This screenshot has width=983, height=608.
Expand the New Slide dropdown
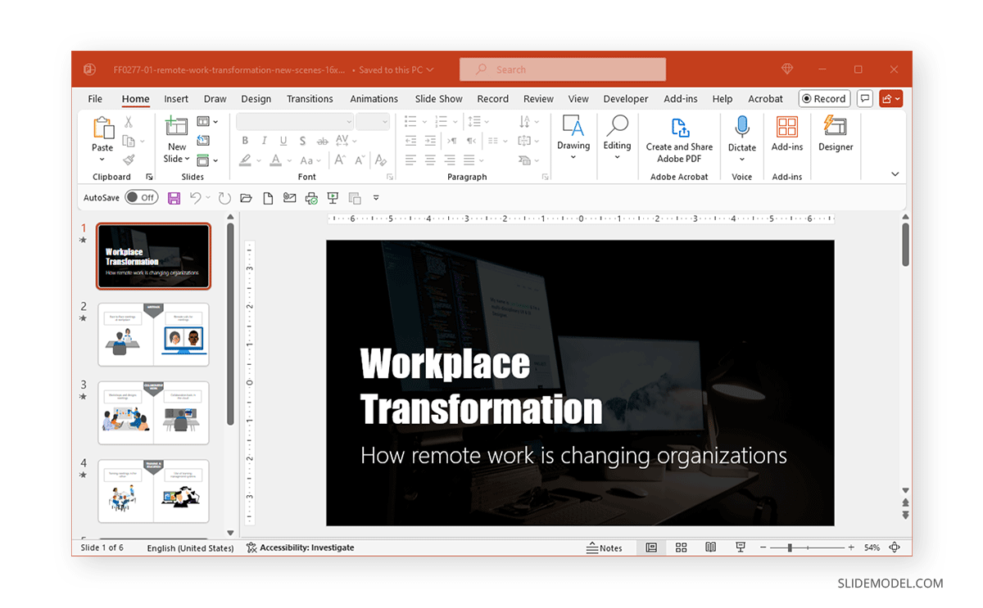(x=176, y=159)
